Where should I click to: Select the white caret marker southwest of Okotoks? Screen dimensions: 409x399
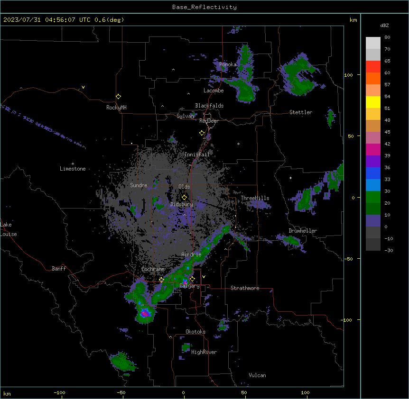point(171,337)
